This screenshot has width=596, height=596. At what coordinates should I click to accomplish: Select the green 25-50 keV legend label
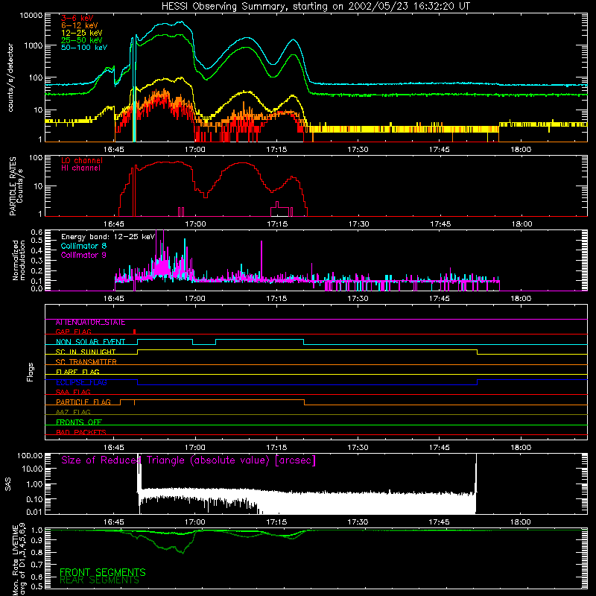[x=82, y=40]
